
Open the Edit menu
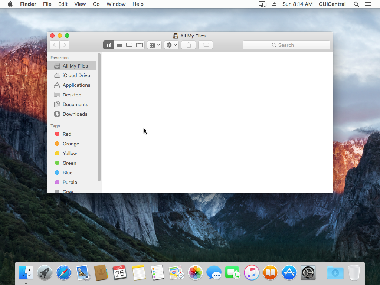coord(63,4)
